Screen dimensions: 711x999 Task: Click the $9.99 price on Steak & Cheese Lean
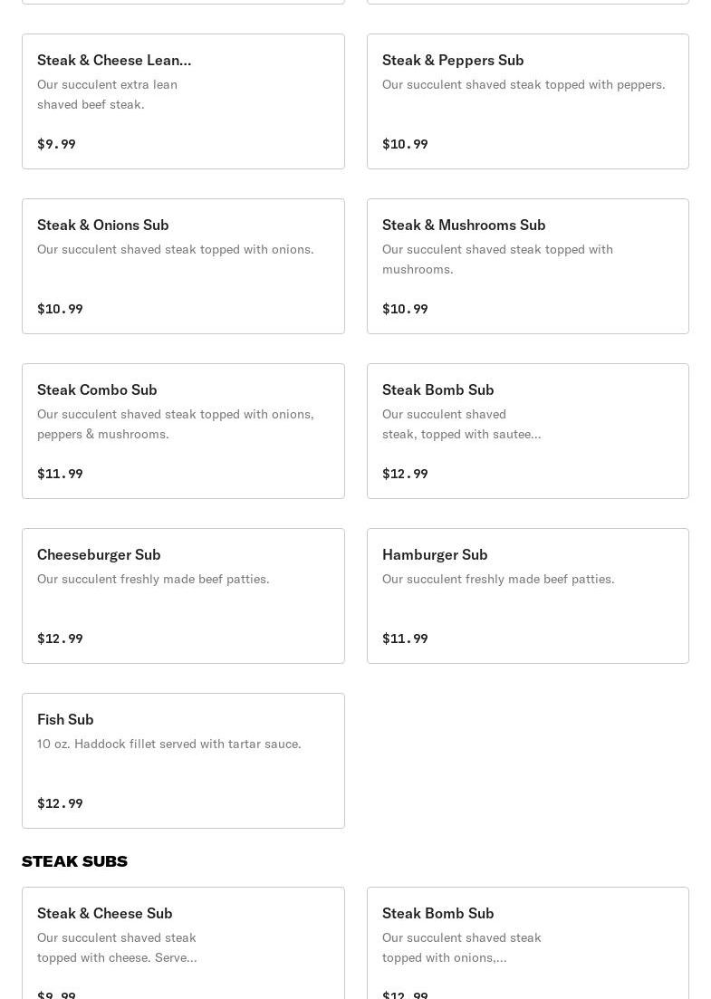point(56,144)
